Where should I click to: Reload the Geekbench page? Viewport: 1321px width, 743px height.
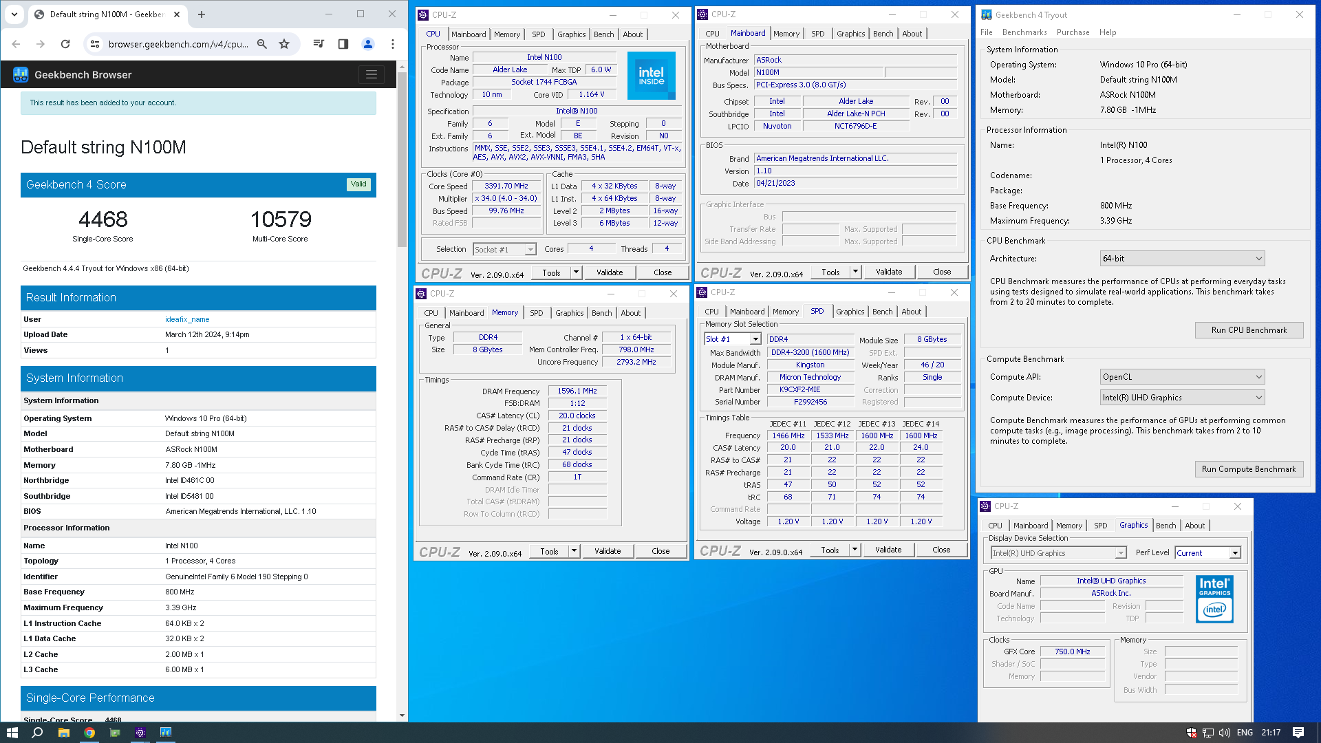(x=65, y=44)
